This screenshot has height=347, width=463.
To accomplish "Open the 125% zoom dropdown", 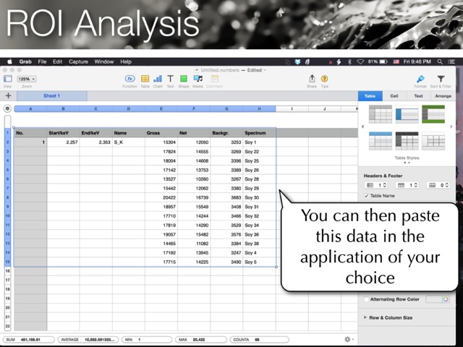I will click(x=27, y=79).
